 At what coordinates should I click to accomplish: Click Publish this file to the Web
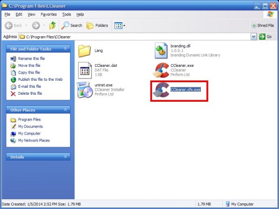point(40,79)
